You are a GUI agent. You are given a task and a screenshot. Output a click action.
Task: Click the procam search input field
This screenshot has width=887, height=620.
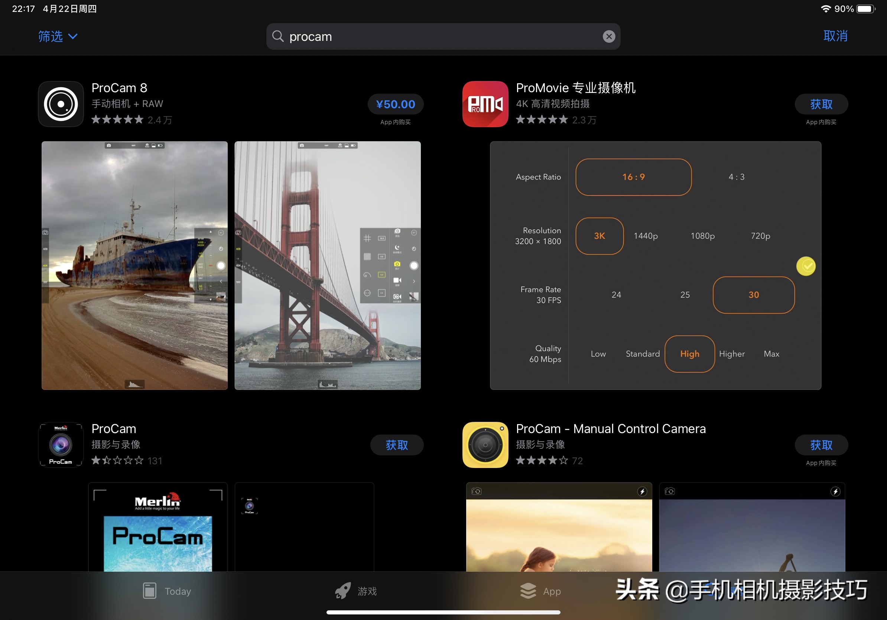(x=441, y=36)
